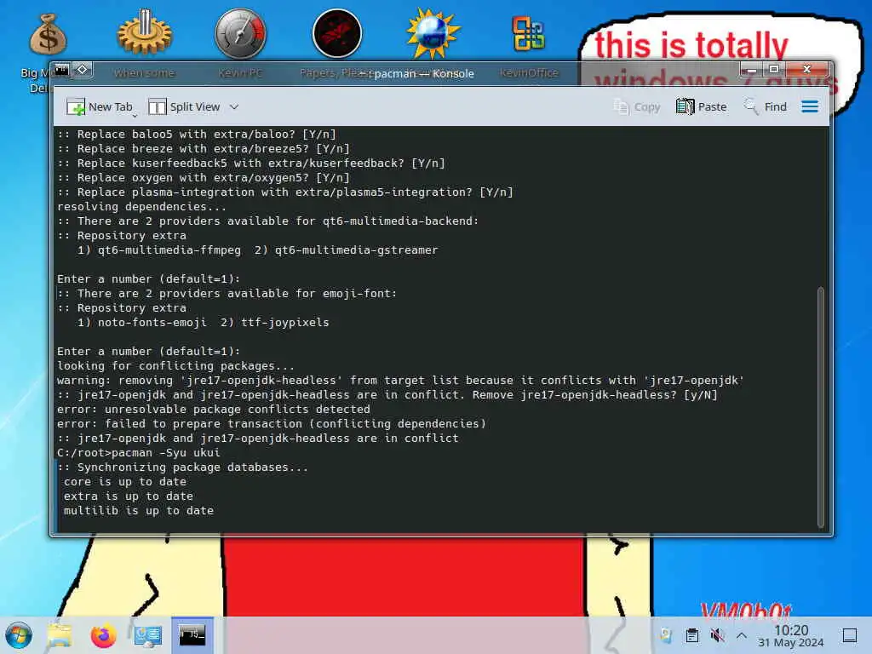Click the 'C:/root>pacman -Syu ukui' command line

tap(139, 453)
